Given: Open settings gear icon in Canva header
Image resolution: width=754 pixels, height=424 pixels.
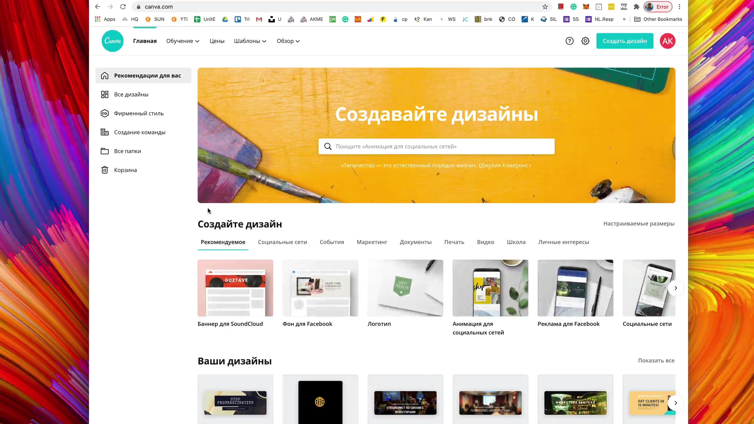Looking at the screenshot, I should point(585,41).
